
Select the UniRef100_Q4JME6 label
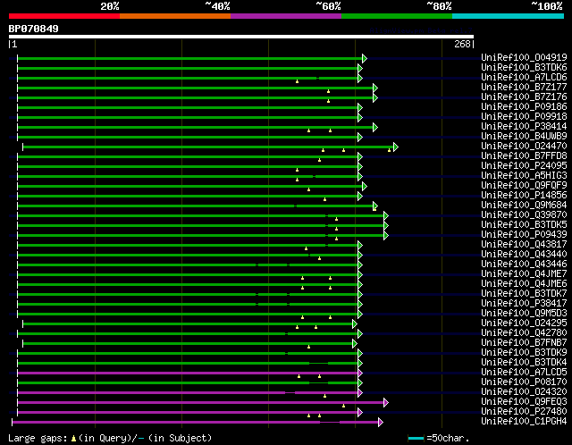pos(524,284)
